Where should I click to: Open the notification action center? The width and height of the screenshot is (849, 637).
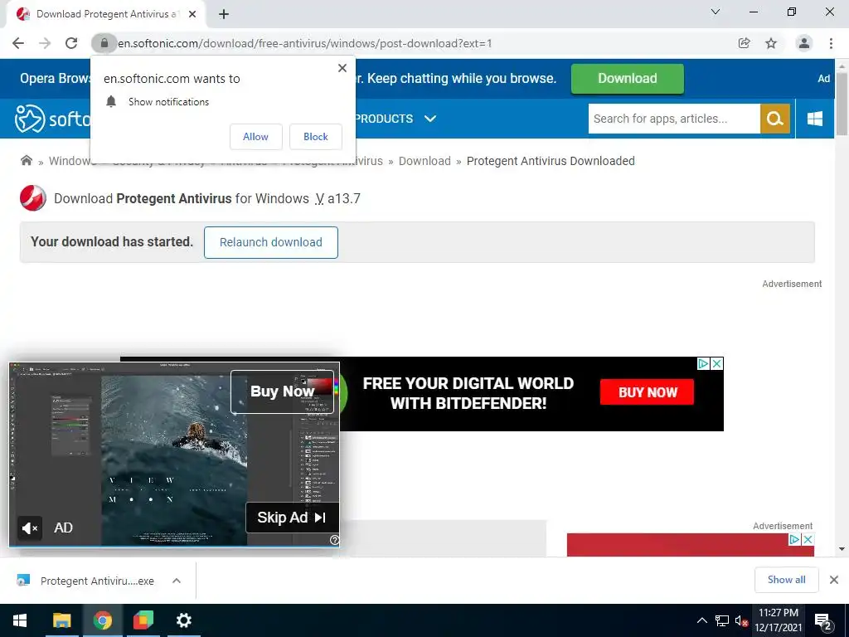click(x=823, y=620)
